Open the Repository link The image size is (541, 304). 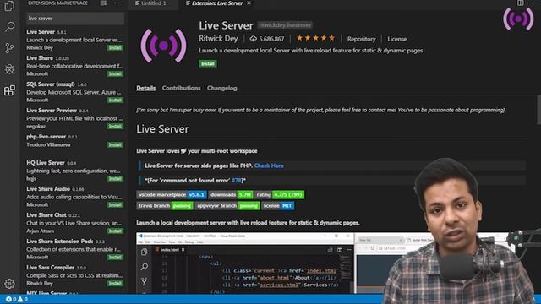click(x=361, y=39)
